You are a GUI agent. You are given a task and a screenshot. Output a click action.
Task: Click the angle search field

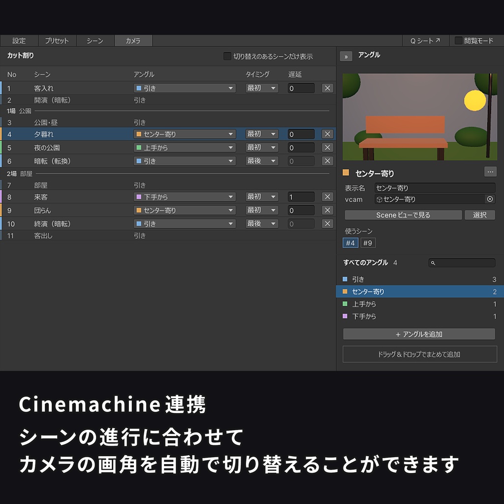462,263
